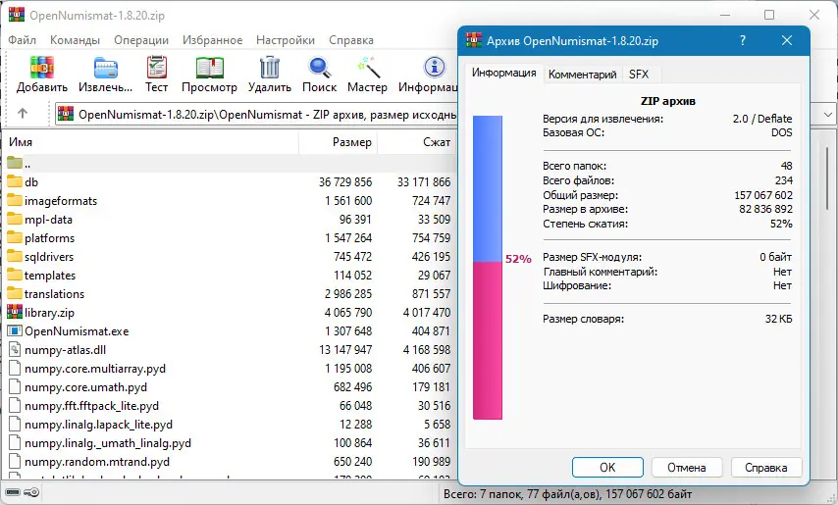Screen dimensions: 838x505
Task: Click the archive path address field
Action: (x=256, y=115)
